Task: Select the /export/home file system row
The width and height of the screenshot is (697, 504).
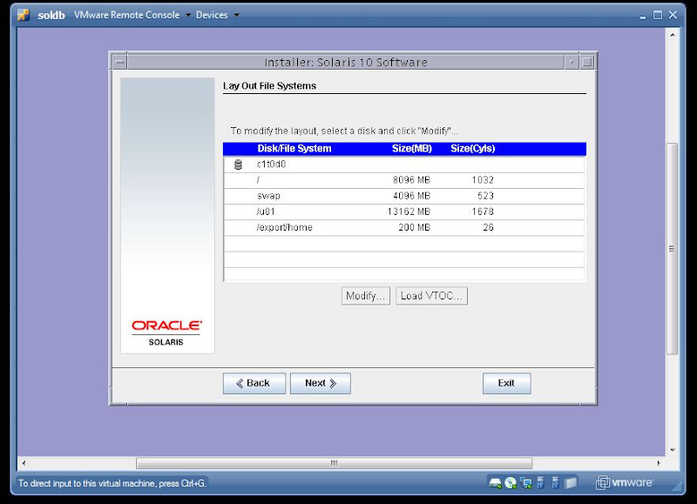Action: pos(404,227)
